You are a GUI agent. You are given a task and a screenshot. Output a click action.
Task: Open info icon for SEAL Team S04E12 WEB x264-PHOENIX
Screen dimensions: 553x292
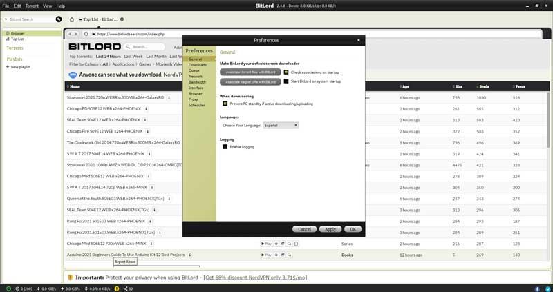click(x=145, y=120)
